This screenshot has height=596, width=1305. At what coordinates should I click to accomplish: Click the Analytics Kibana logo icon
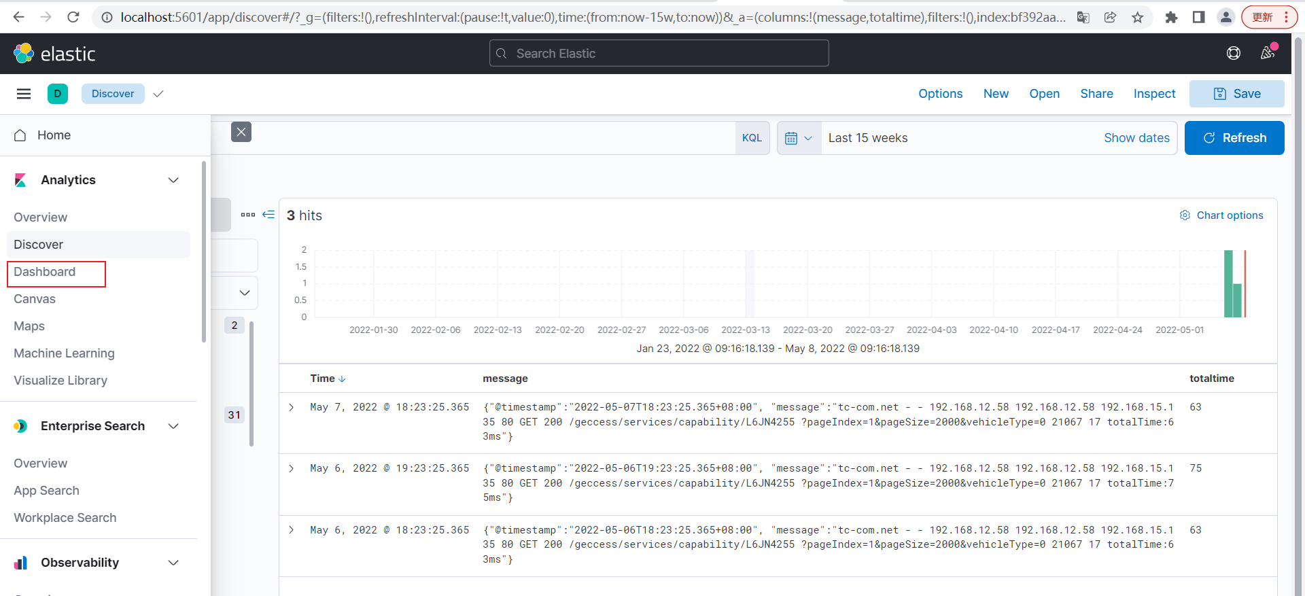20,180
